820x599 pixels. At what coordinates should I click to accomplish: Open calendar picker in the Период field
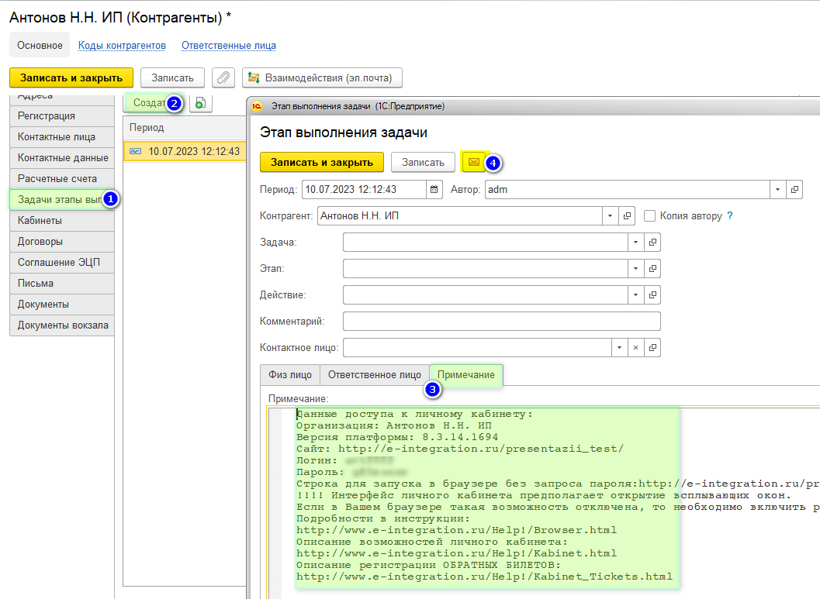(x=434, y=189)
